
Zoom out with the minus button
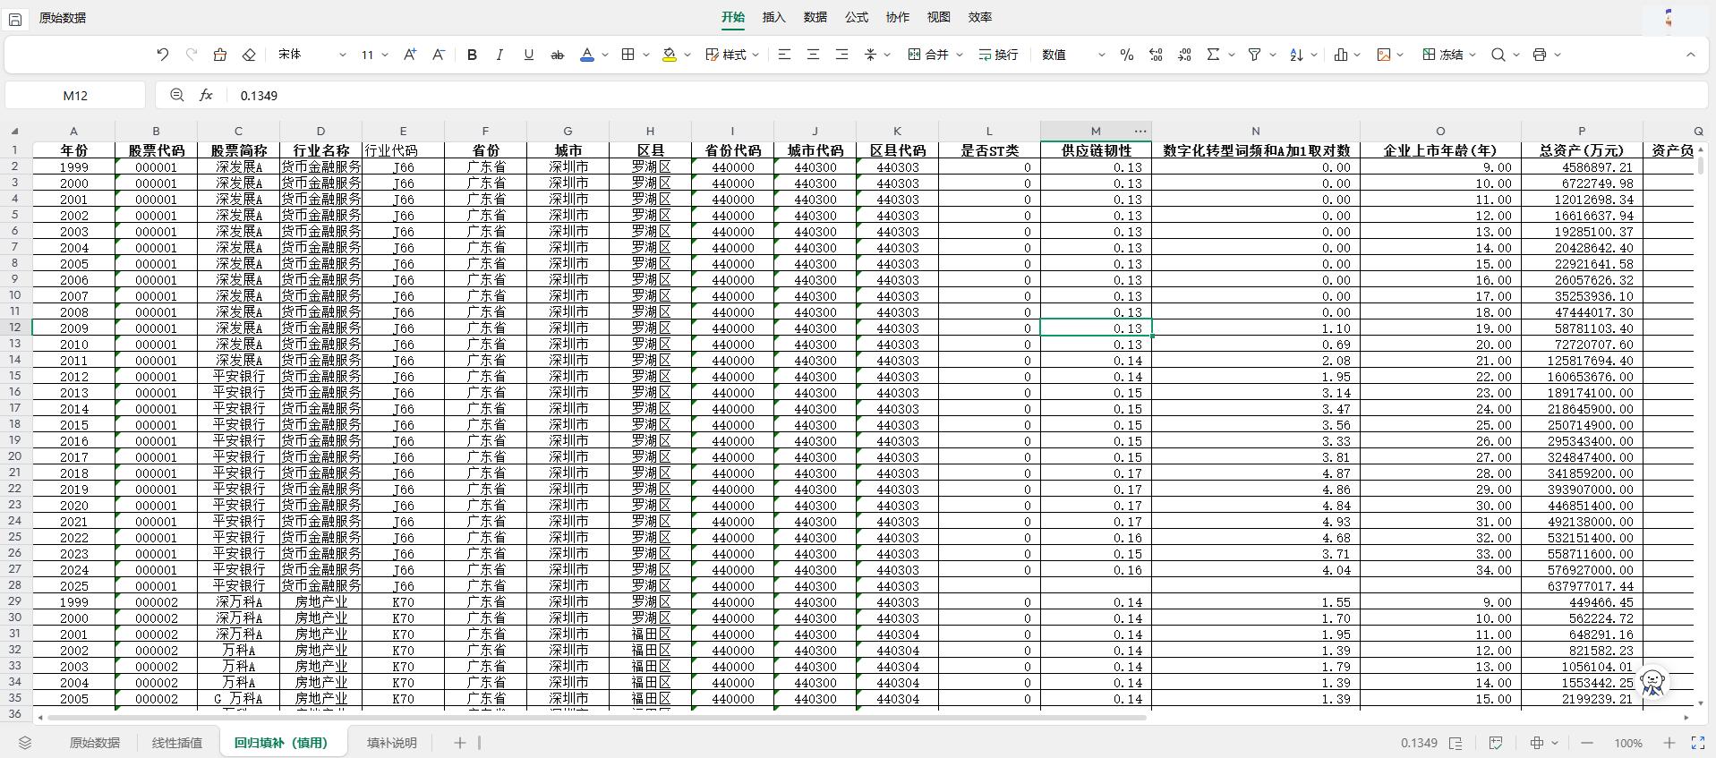click(x=1587, y=743)
